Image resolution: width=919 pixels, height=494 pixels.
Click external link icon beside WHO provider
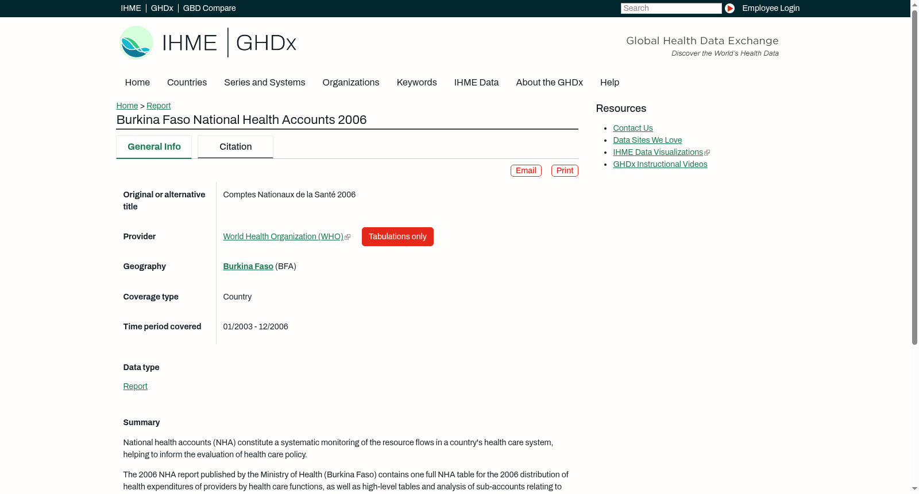(x=347, y=237)
